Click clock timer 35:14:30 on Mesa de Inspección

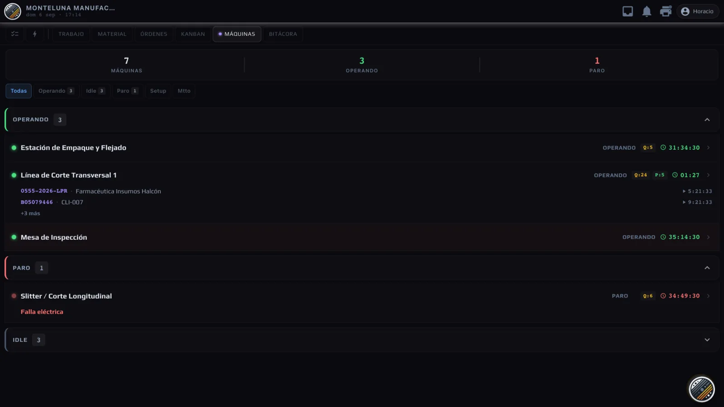pyautogui.click(x=680, y=237)
